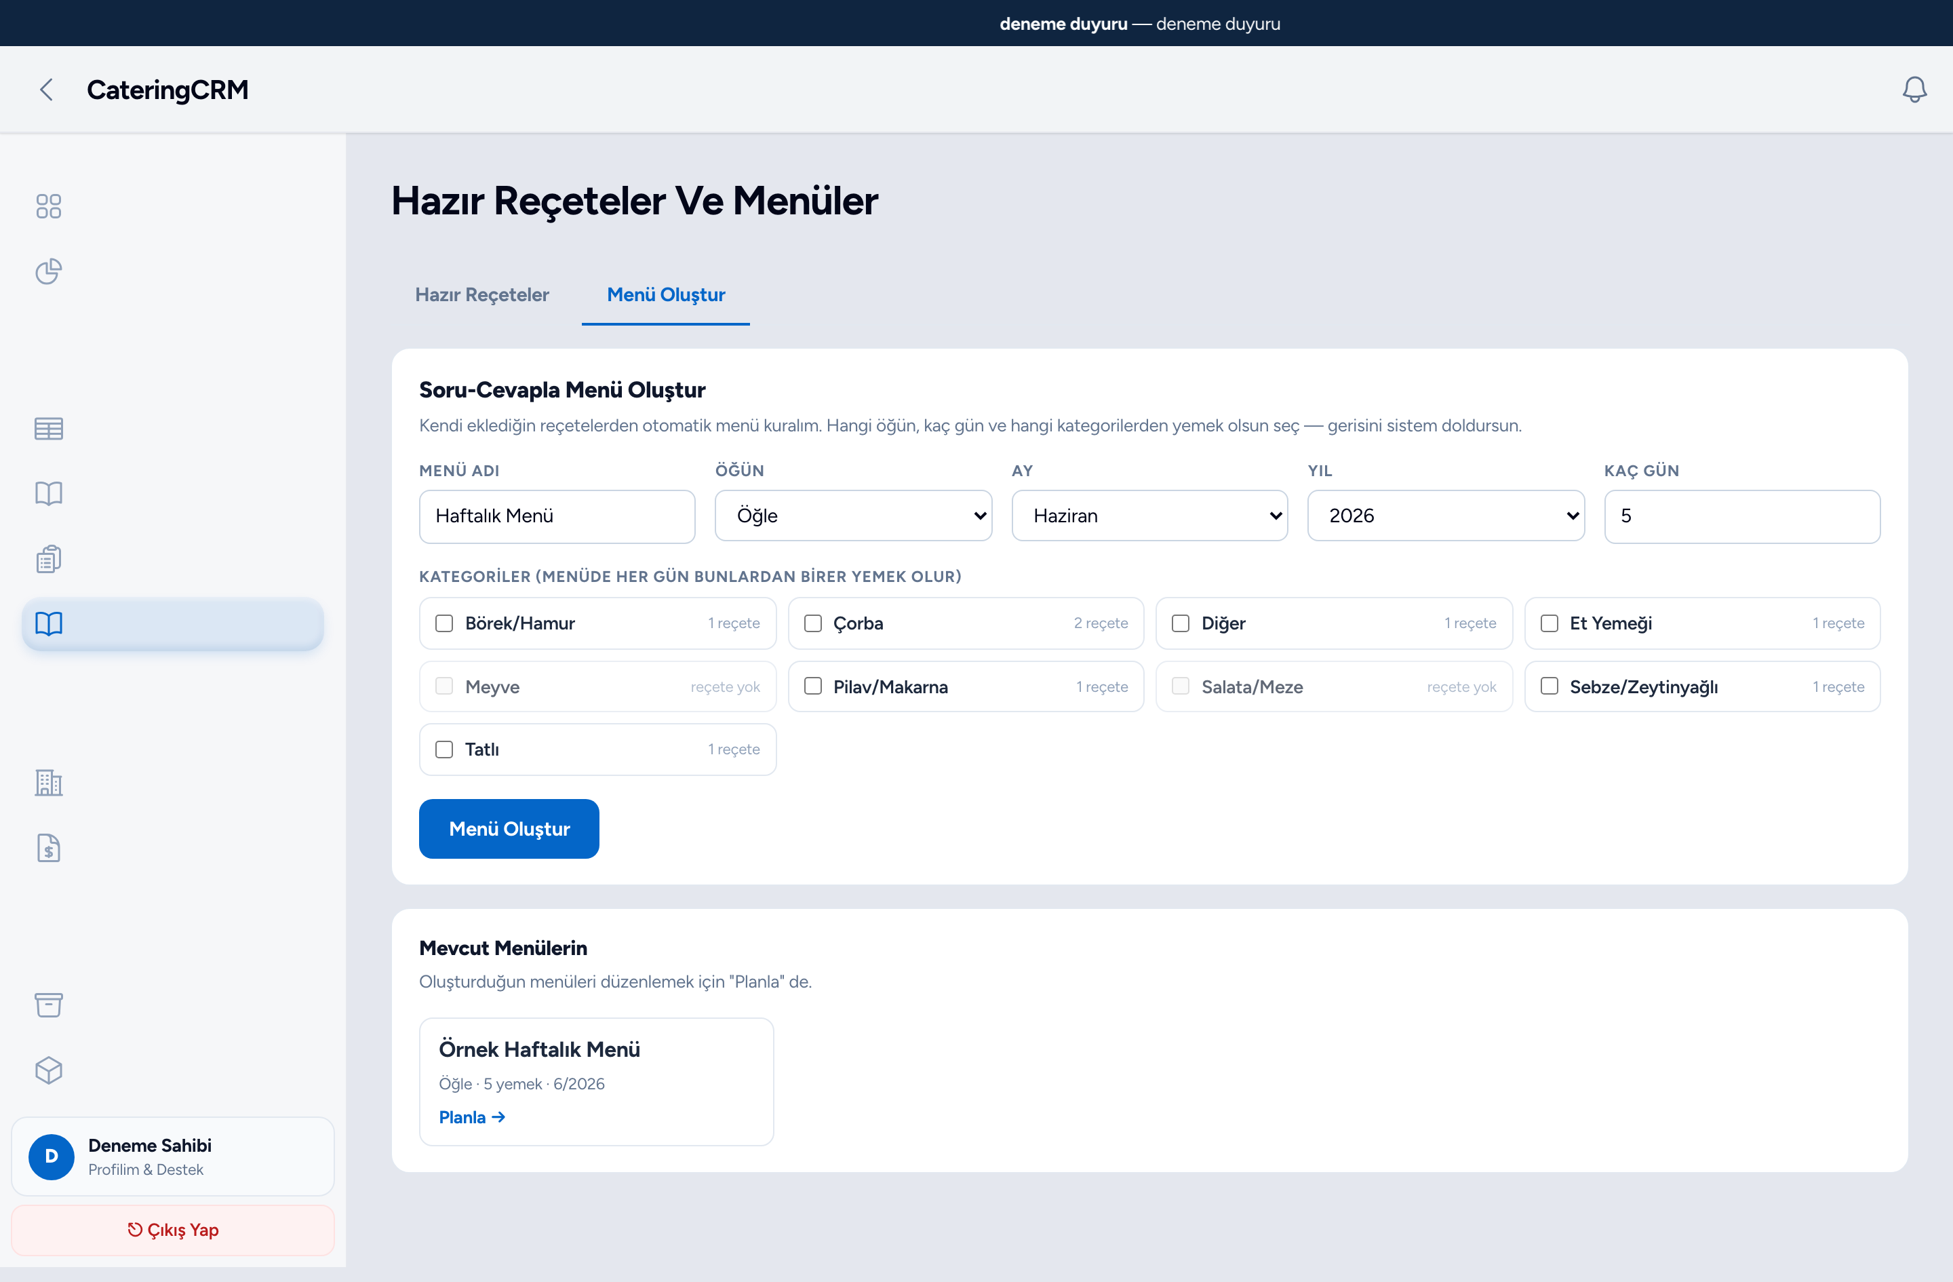Open the cube package icon in sidebar

(48, 1070)
